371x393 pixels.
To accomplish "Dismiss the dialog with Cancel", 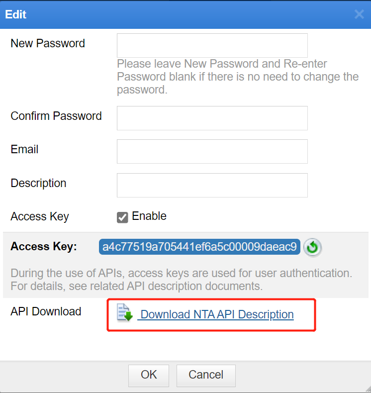I will [x=206, y=376].
